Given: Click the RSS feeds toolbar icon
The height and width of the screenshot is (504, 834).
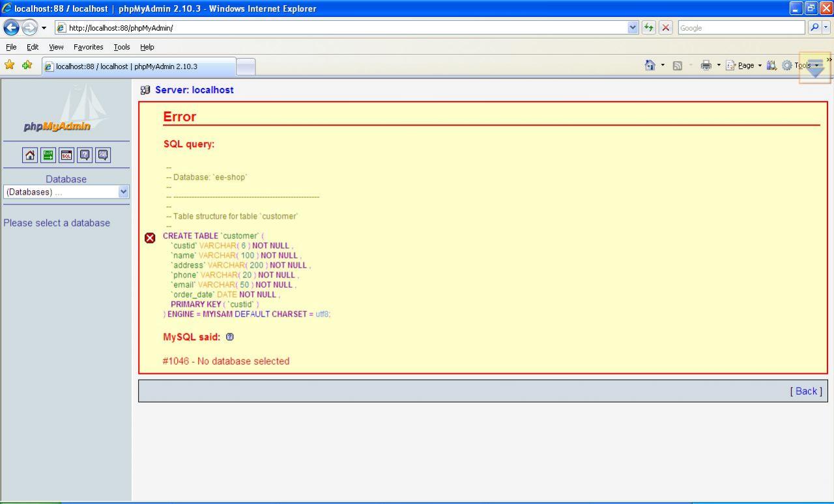Looking at the screenshot, I should [677, 65].
